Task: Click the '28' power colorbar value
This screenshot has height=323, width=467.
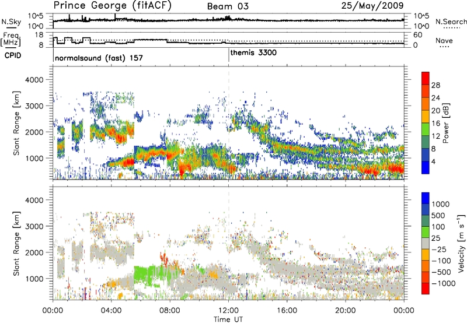Action: tap(435, 85)
